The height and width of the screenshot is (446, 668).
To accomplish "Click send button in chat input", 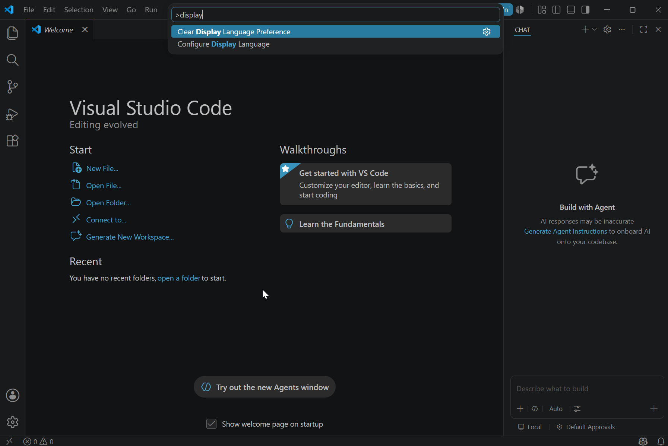I will (x=653, y=409).
